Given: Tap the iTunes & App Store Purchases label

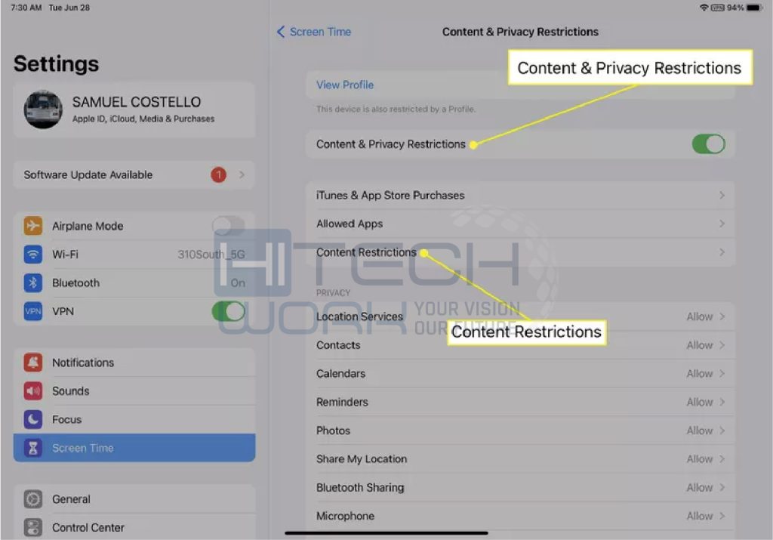Looking at the screenshot, I should (390, 196).
